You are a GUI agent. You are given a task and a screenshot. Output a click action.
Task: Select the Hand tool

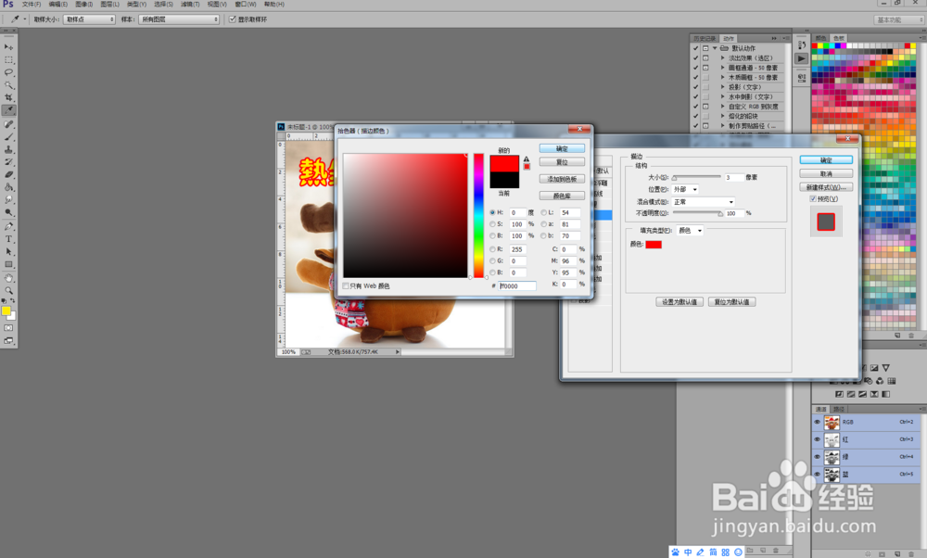point(9,278)
